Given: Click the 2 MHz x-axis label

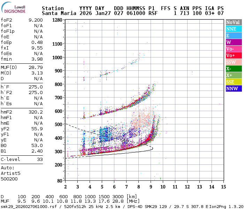Looking at the screenshot, I should click(66, 187).
